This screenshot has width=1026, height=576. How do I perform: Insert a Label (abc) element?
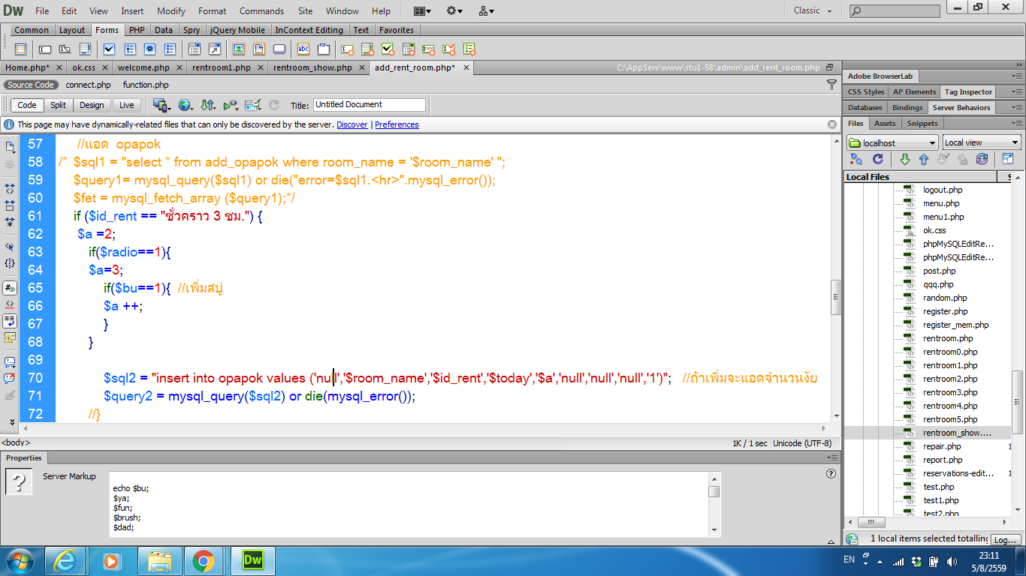click(303, 49)
